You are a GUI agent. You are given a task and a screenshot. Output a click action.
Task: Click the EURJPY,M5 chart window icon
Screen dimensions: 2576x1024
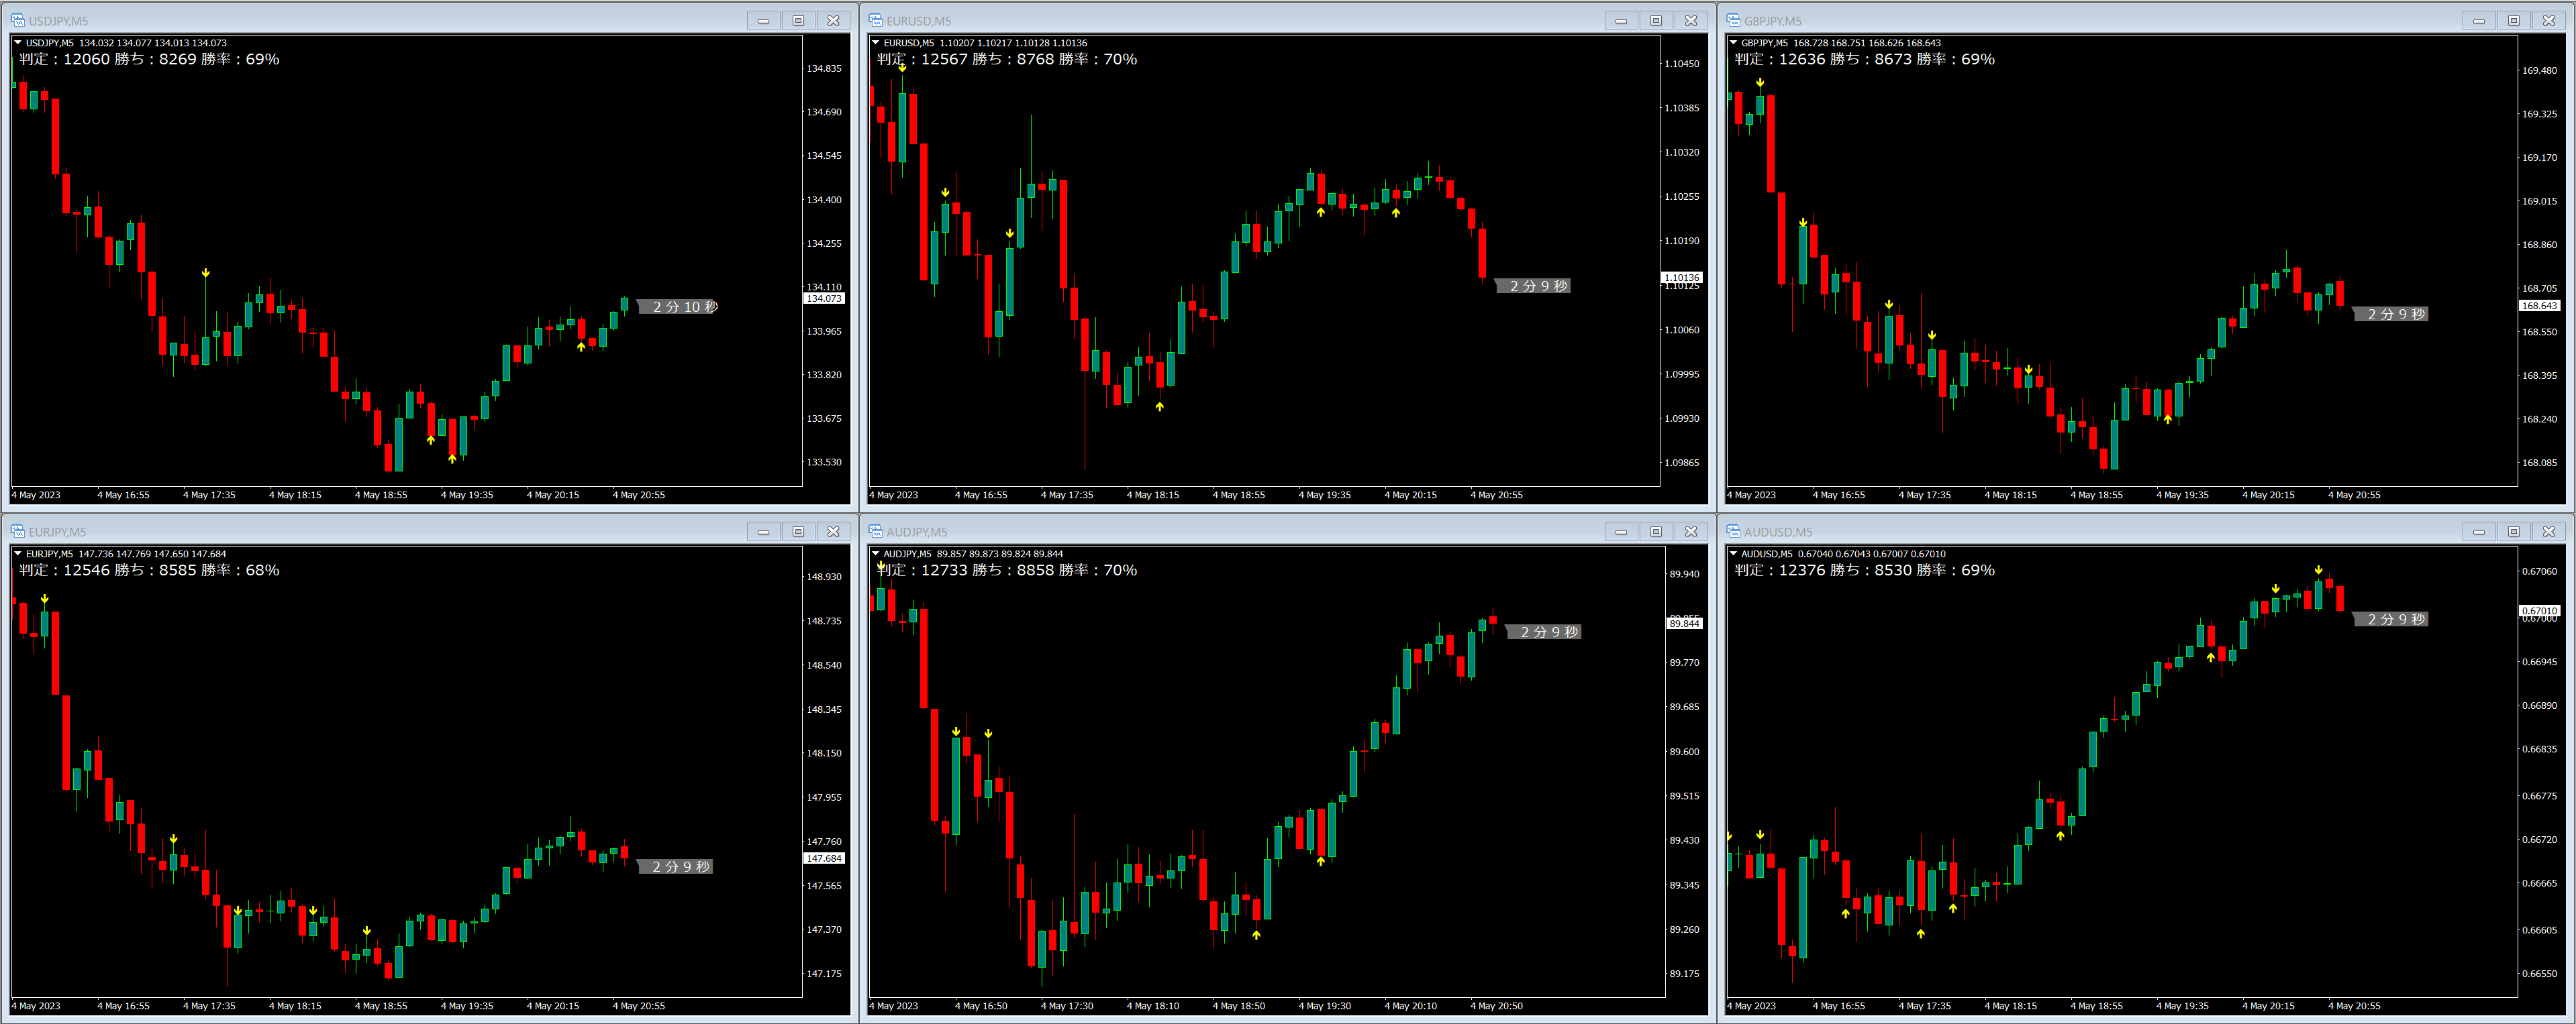click(x=17, y=532)
